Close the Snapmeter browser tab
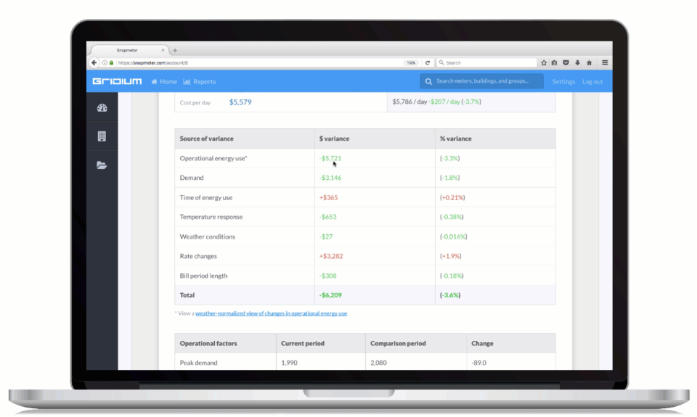Viewport: 697px width, 417px height. click(x=163, y=50)
